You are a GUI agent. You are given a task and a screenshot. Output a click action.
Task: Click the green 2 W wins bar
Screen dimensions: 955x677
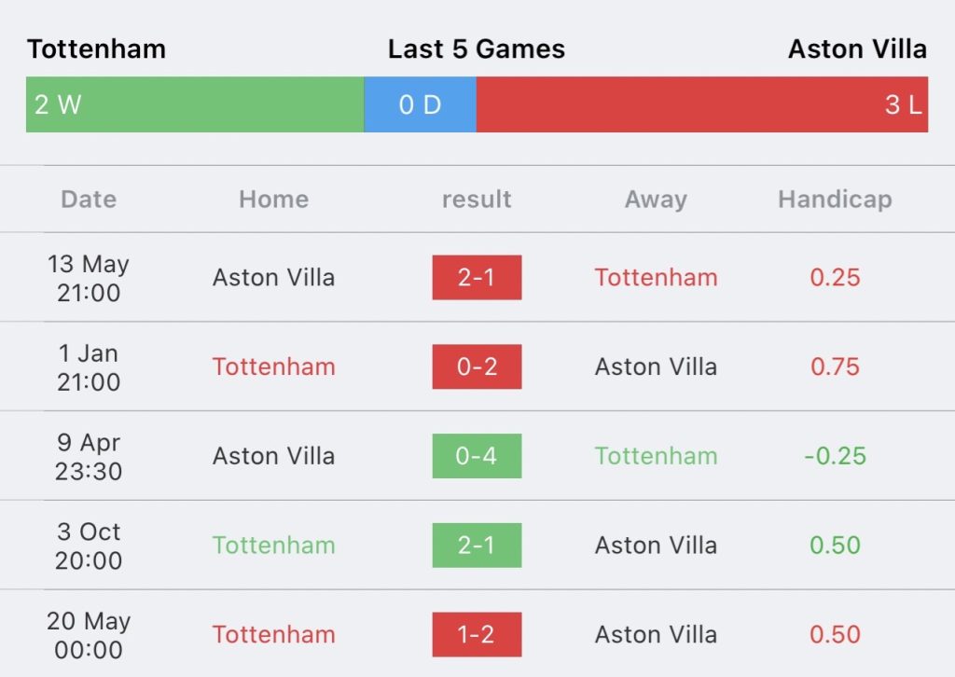click(195, 104)
